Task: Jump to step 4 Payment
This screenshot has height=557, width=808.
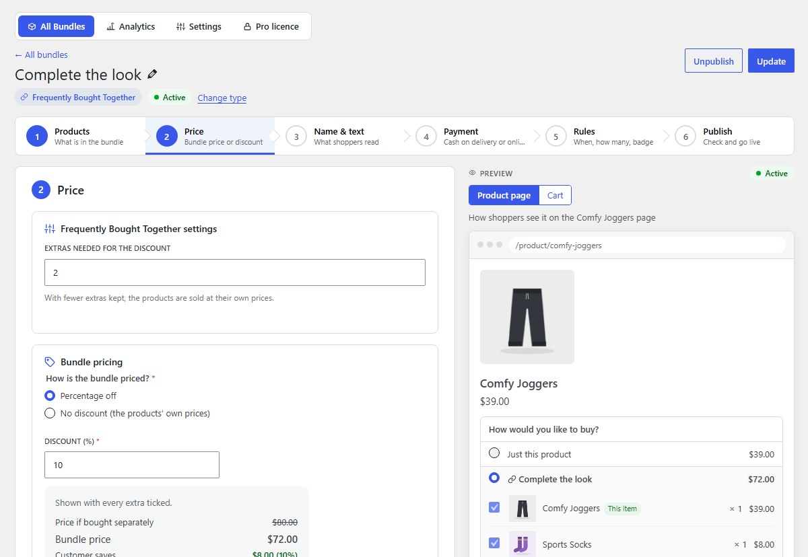Action: pos(469,136)
